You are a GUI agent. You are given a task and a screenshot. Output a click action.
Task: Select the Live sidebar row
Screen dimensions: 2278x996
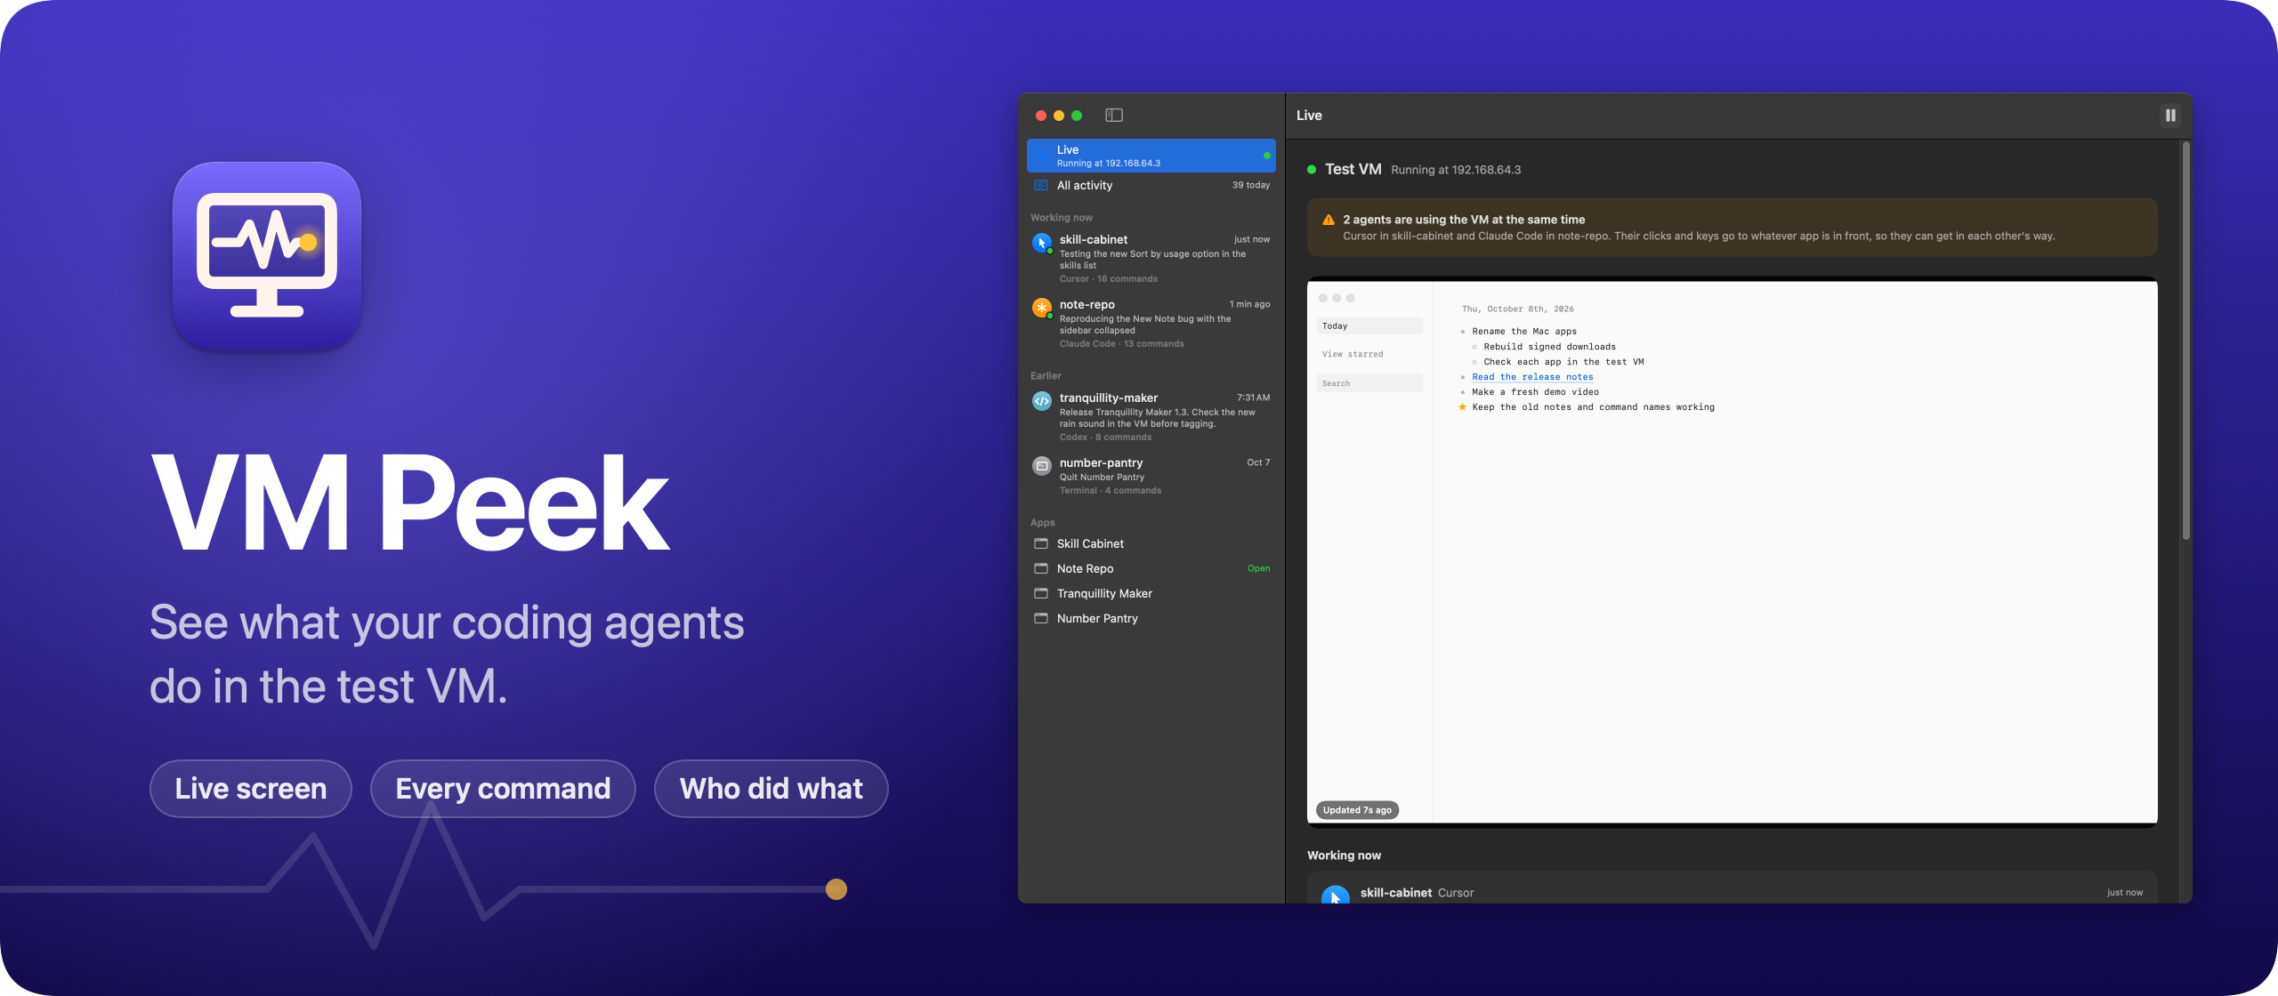pos(1151,156)
